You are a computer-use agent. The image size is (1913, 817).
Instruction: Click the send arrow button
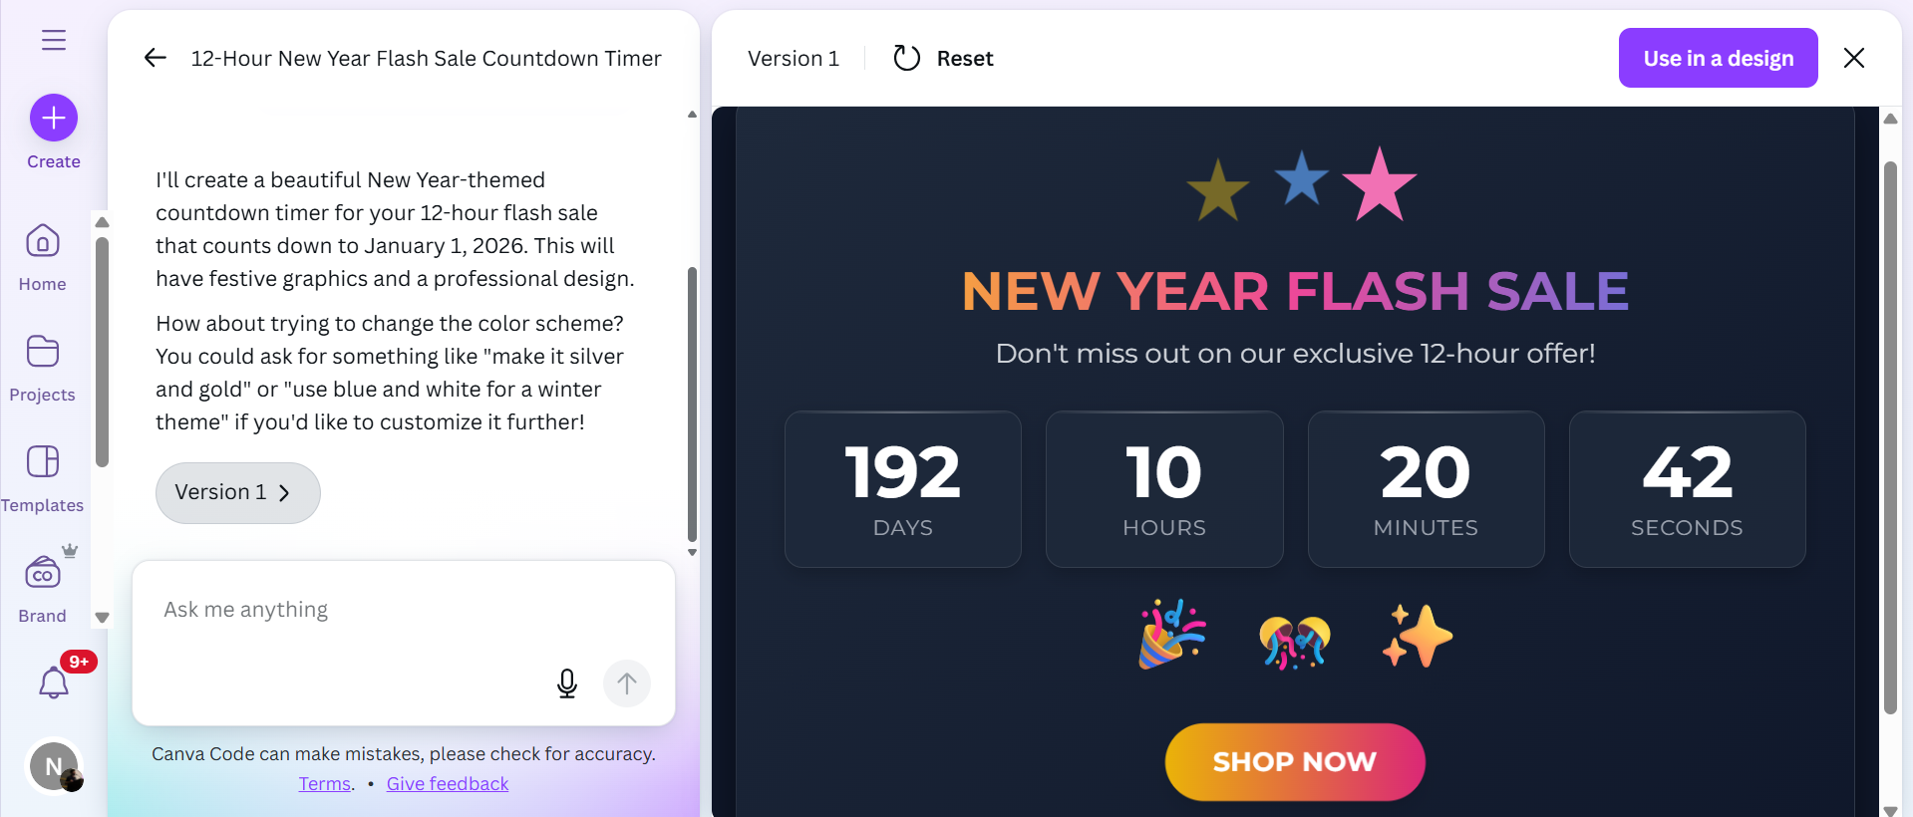tap(627, 683)
